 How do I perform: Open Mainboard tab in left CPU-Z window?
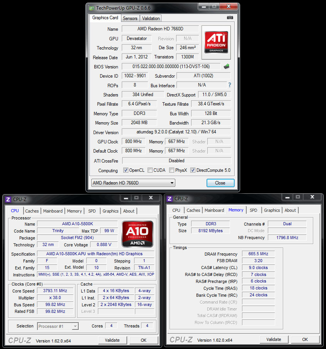tap(53, 211)
